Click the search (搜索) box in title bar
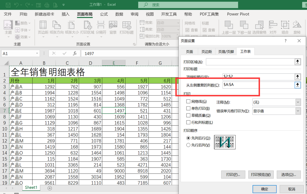Image resolution: width=307 pixels, height=194 pixels. [x=188, y=5]
